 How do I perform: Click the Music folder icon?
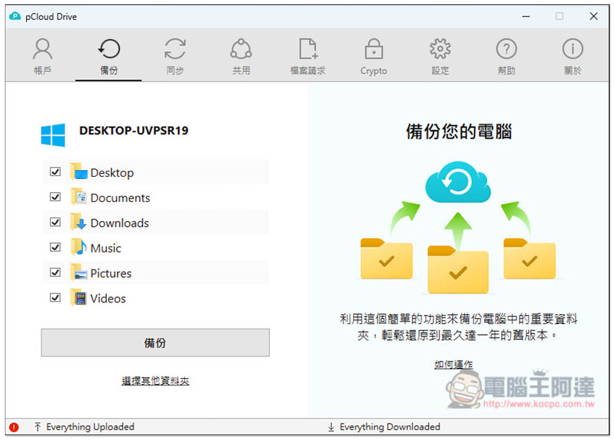[x=79, y=247]
